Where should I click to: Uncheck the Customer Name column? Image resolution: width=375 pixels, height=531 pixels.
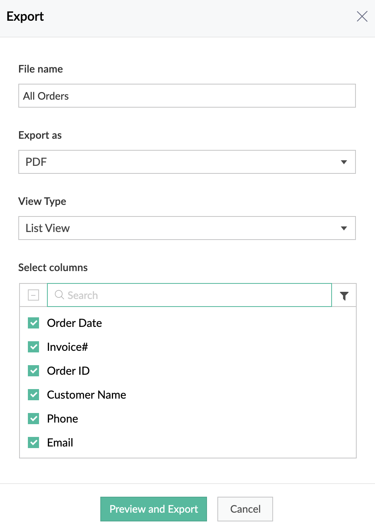[x=34, y=395]
